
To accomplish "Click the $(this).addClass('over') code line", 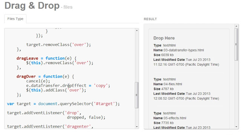I will click(56, 90).
